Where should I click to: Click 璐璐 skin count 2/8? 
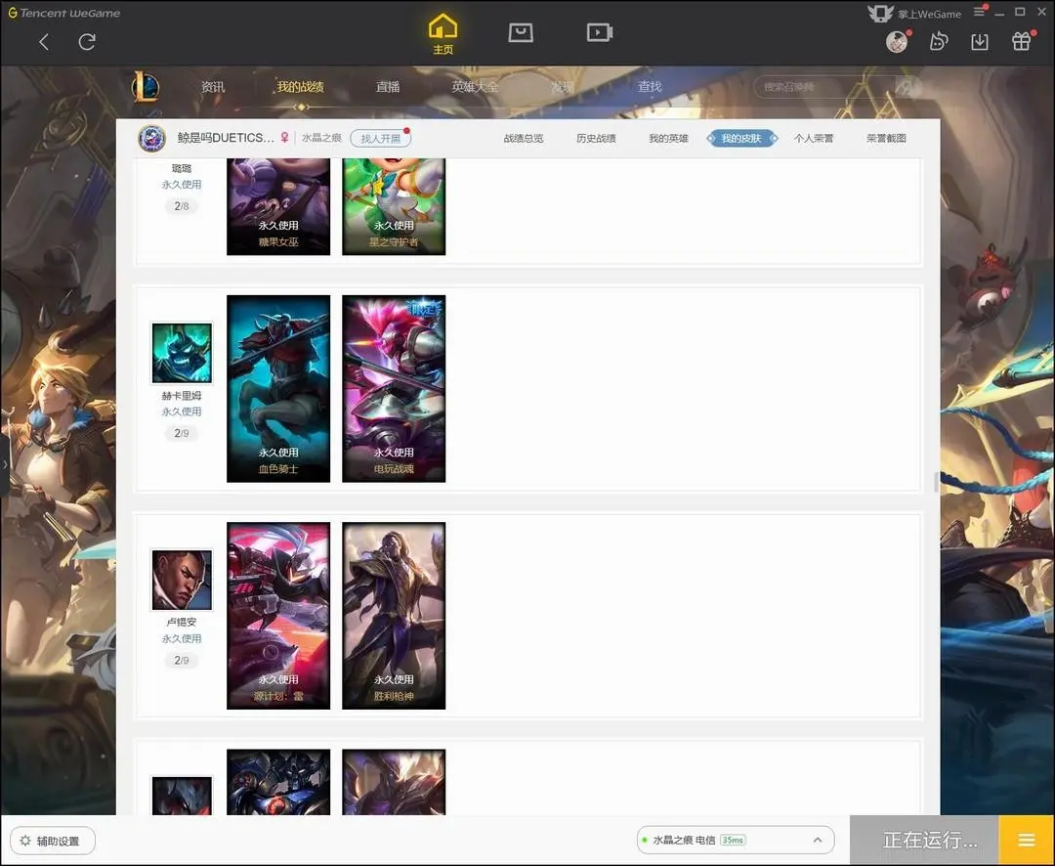click(x=182, y=206)
